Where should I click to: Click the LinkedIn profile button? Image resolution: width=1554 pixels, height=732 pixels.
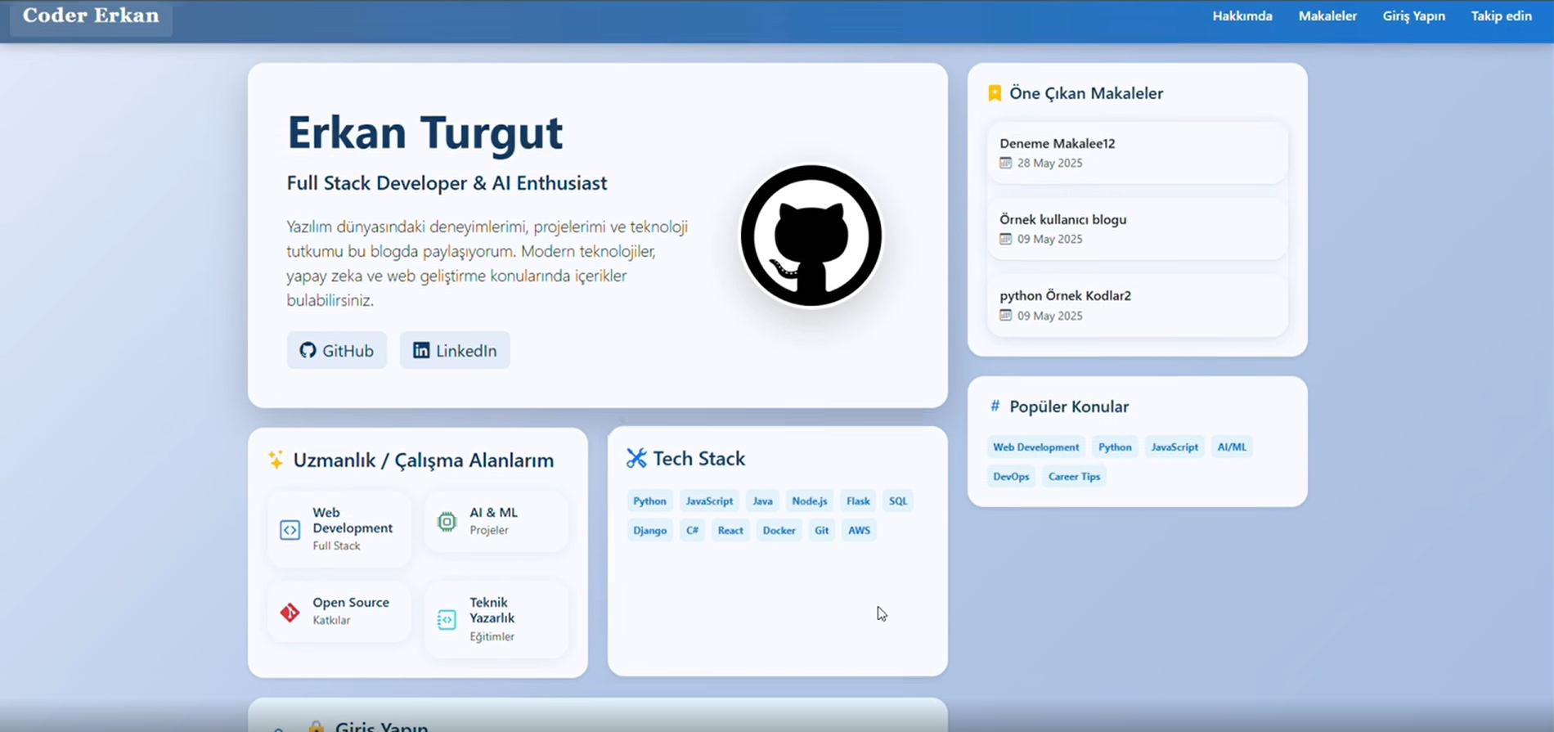coord(455,350)
